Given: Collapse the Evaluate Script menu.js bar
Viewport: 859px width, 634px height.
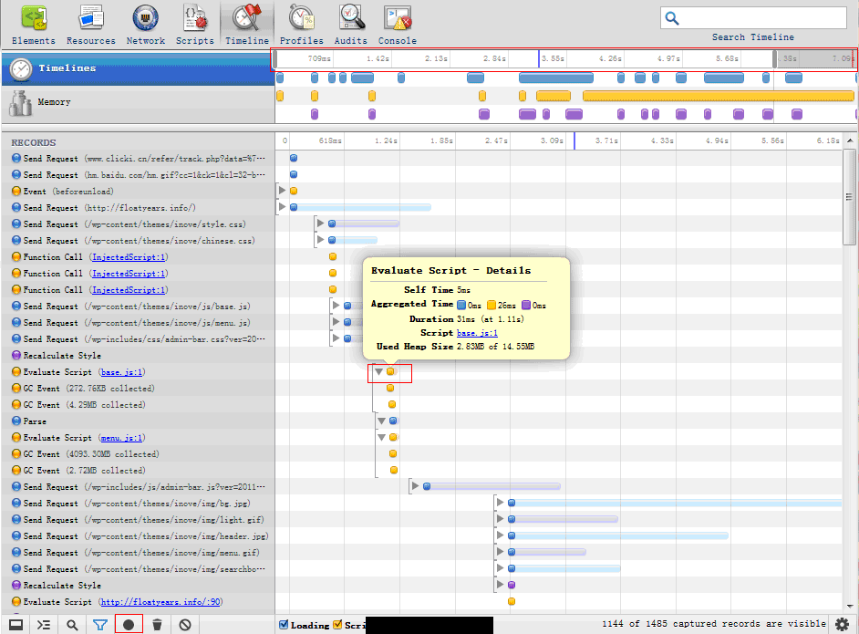Looking at the screenshot, I should (x=381, y=437).
